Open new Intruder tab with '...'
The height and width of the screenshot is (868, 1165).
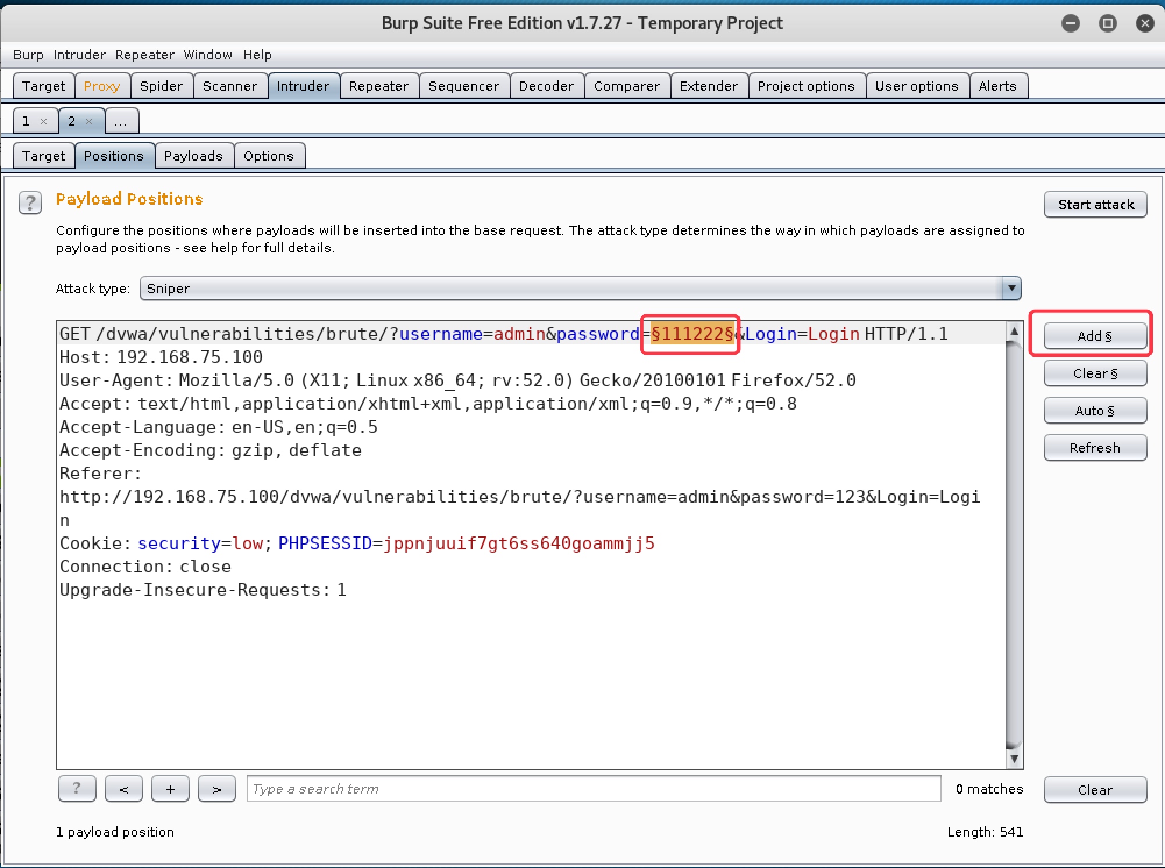121,122
